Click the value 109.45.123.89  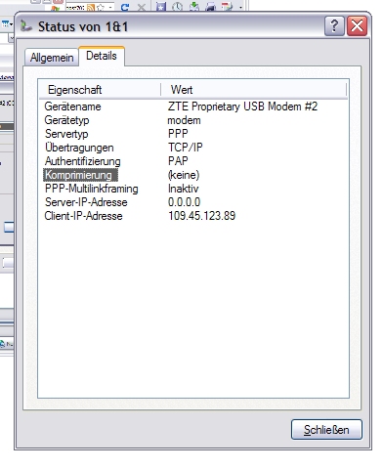click(201, 216)
